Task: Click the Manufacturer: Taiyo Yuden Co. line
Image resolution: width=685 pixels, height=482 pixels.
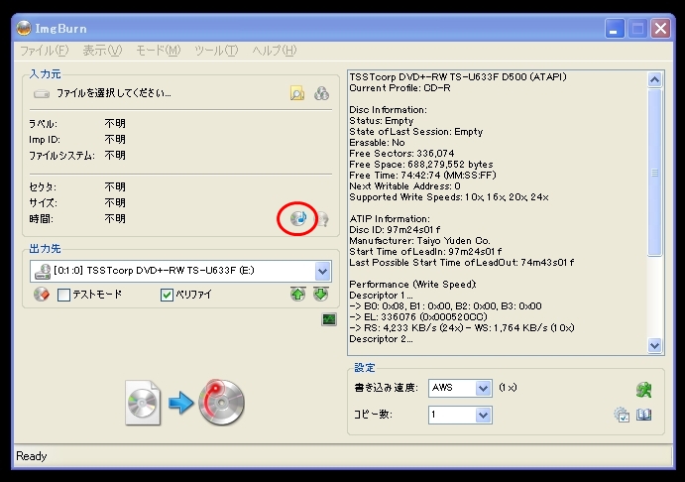Action: [420, 241]
